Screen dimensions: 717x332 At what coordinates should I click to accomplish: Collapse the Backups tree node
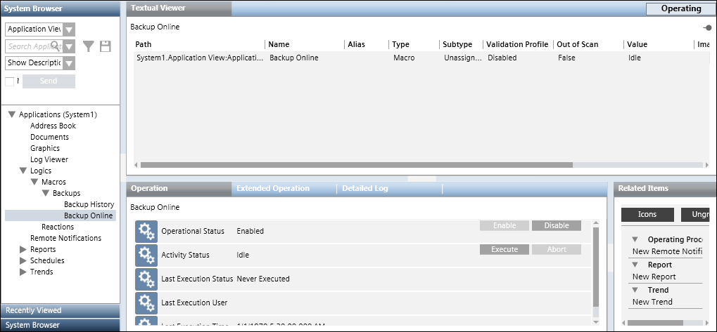coord(46,193)
